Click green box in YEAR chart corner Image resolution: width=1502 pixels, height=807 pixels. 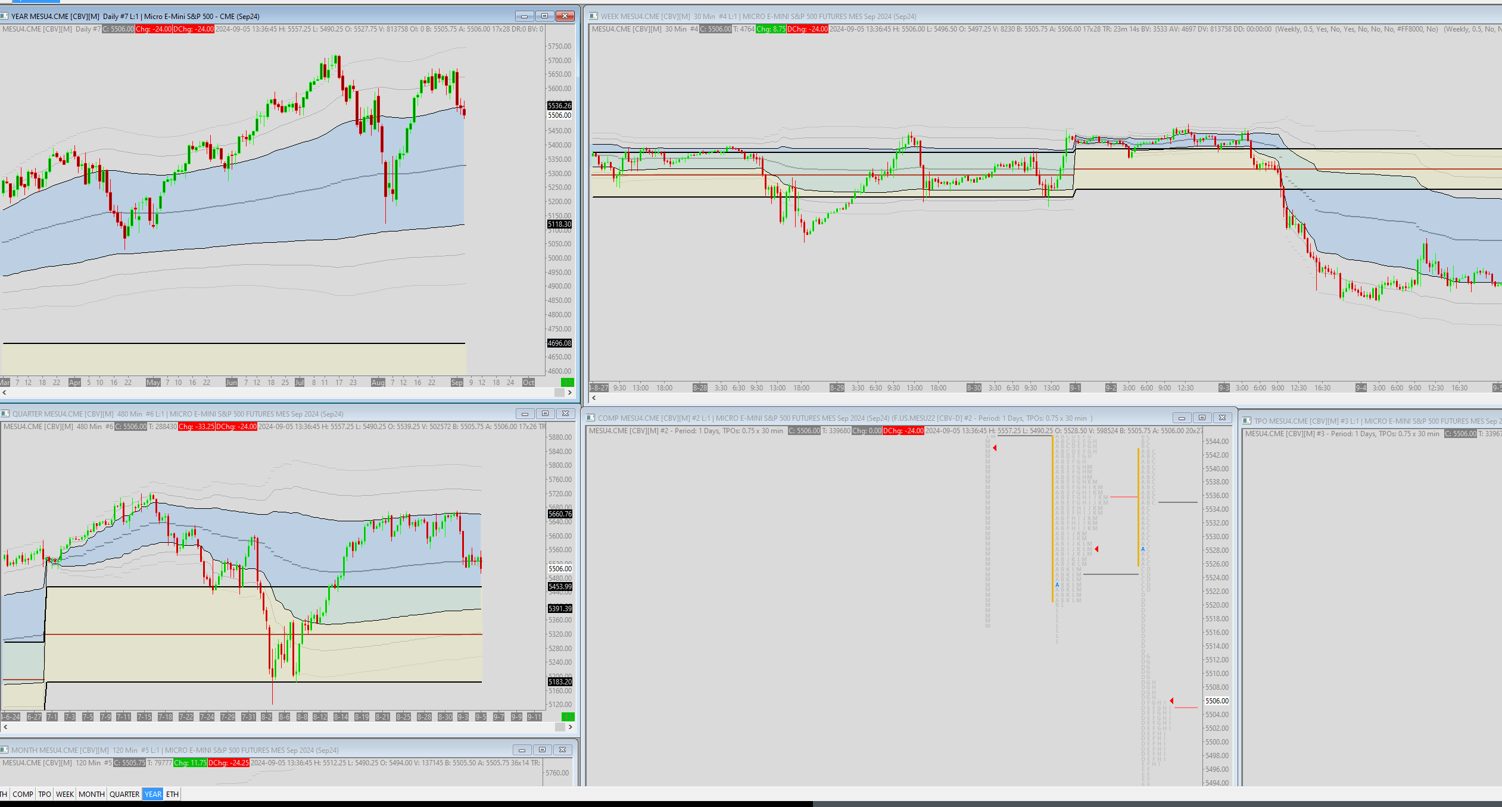[568, 382]
